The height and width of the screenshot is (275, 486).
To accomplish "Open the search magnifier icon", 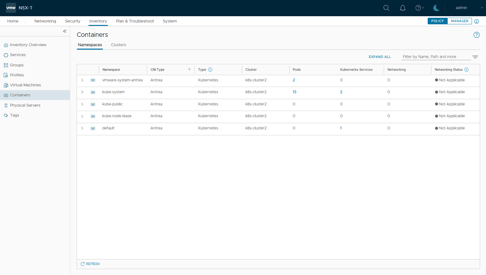I will pyautogui.click(x=386, y=8).
